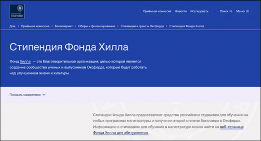Click the hamburger menu icon
This screenshot has width=261, height=141.
tap(248, 11)
